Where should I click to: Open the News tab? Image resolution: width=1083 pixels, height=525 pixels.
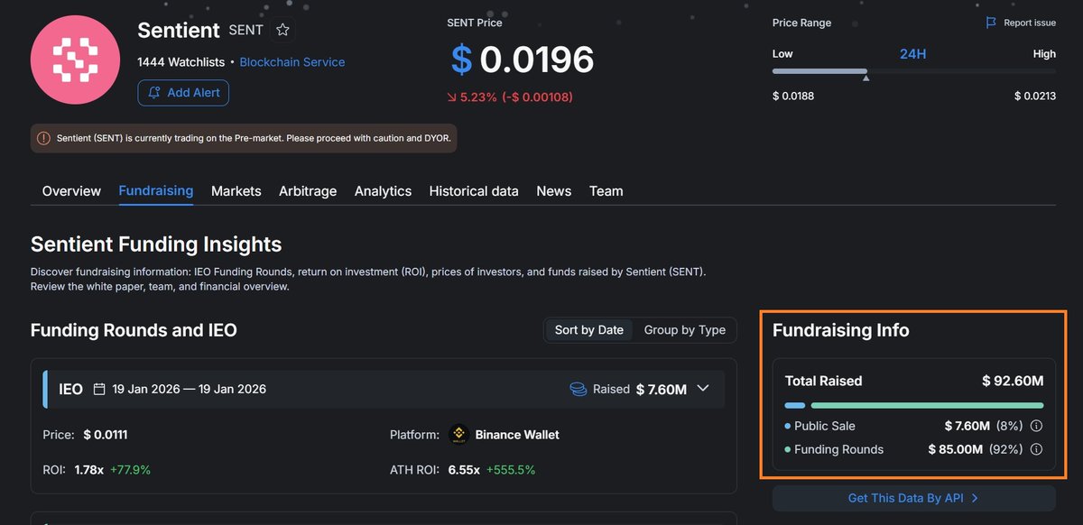(x=553, y=191)
